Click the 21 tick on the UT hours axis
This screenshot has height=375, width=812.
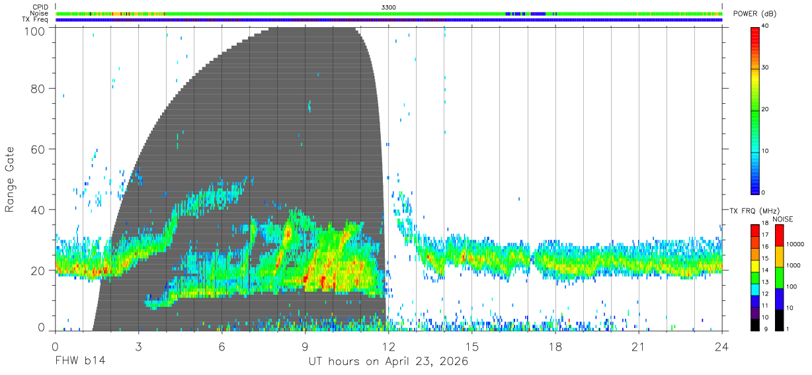[x=639, y=347]
